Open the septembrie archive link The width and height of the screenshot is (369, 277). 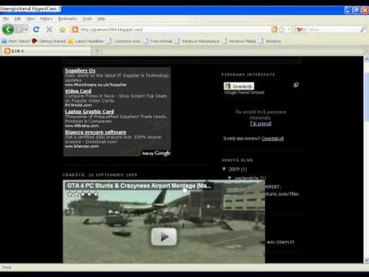[x=247, y=178]
